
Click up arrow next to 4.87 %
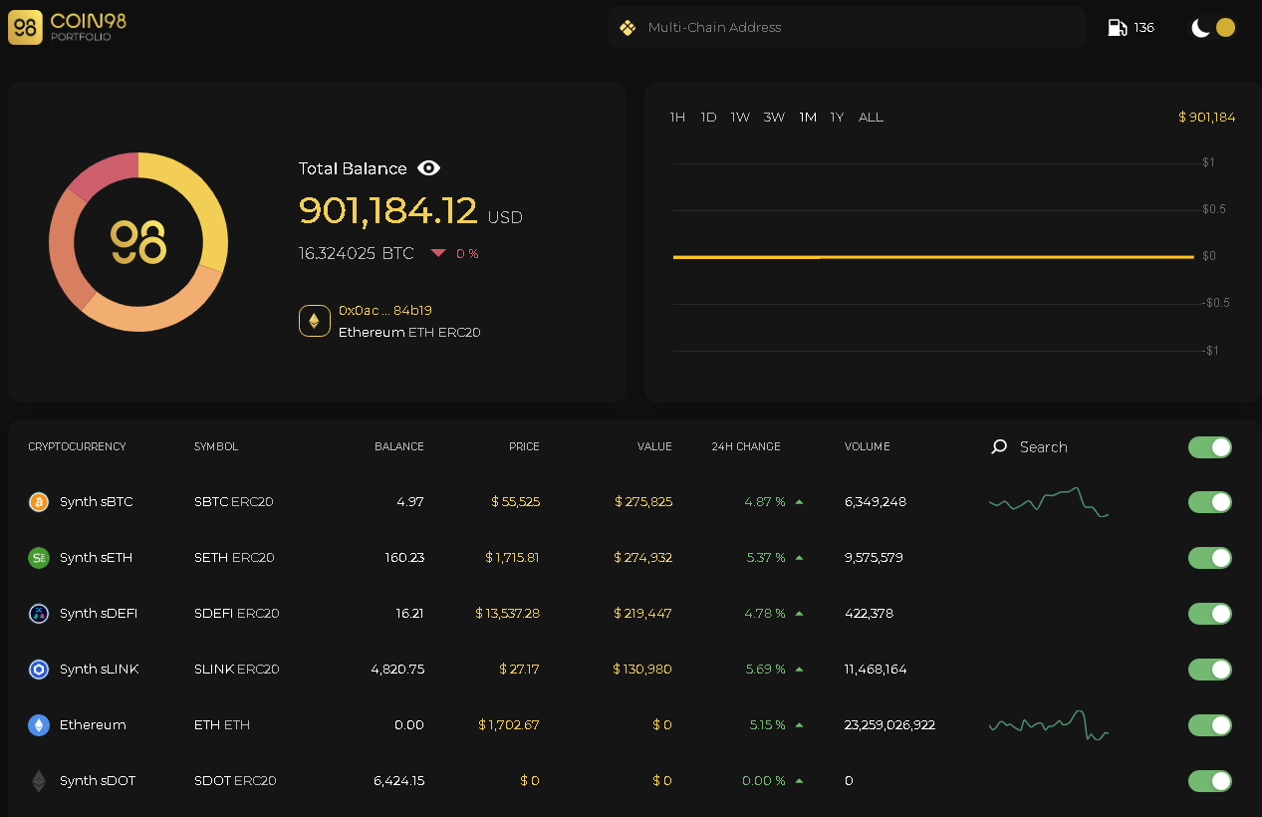tap(799, 502)
